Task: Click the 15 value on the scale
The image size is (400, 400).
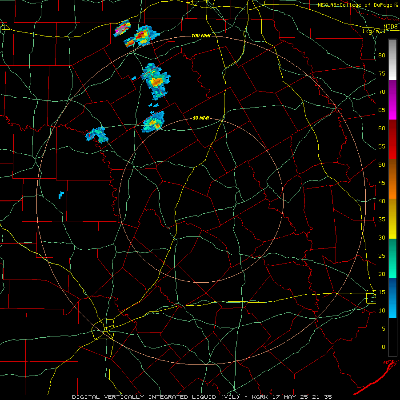Action: pyautogui.click(x=382, y=292)
